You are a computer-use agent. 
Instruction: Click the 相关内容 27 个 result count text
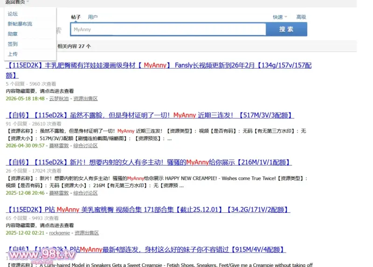click(x=74, y=46)
